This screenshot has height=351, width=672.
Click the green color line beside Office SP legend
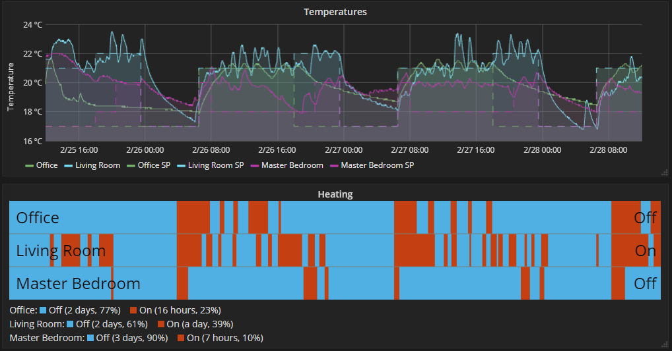(131, 165)
